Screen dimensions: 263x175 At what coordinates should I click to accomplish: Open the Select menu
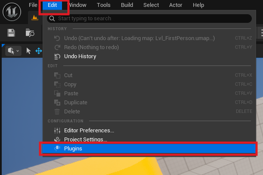[x=151, y=5]
